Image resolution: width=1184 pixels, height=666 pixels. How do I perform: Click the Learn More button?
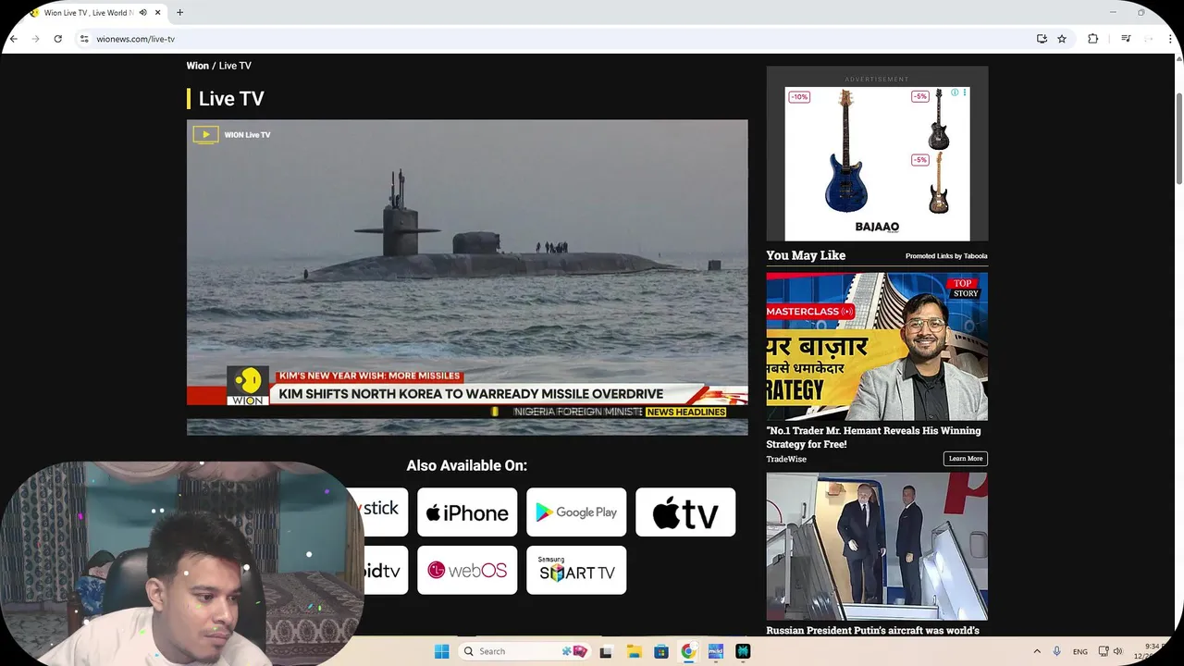tap(966, 459)
